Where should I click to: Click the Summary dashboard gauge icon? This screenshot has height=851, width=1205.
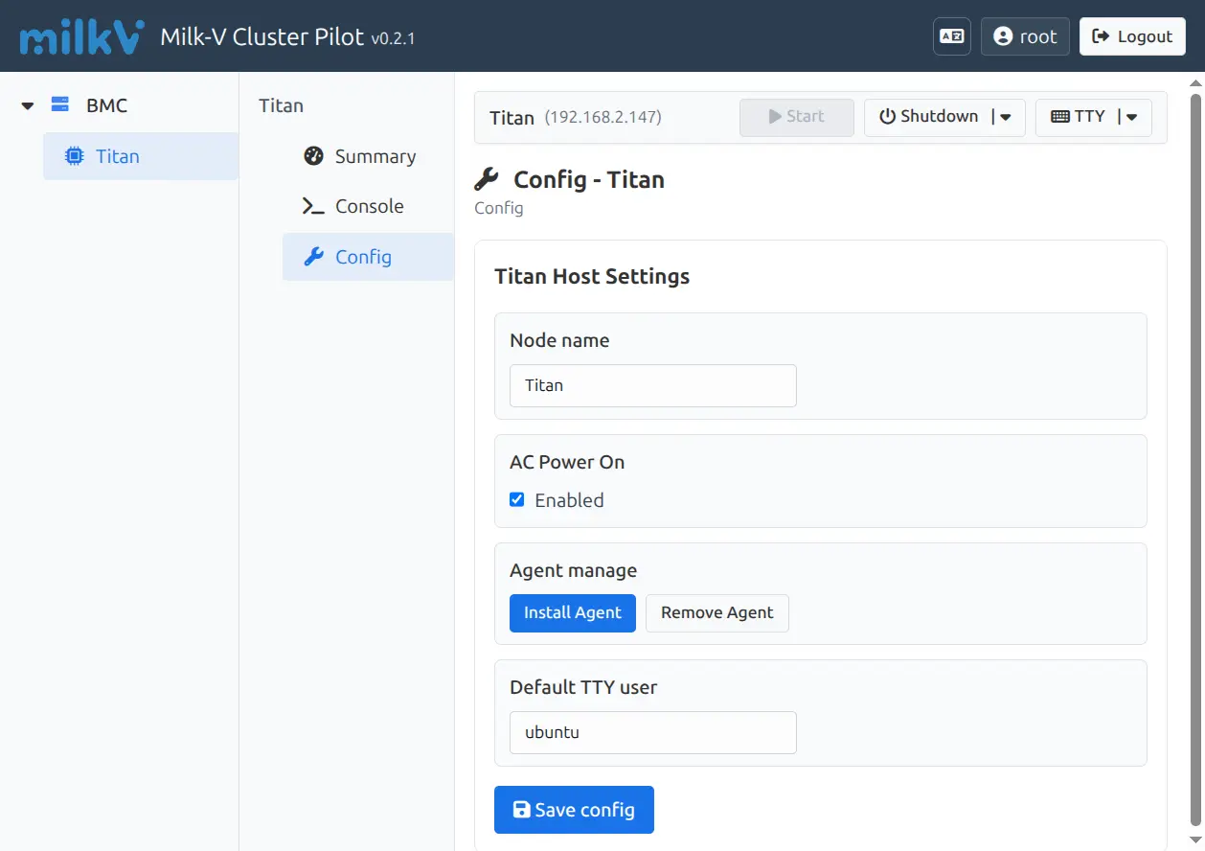point(313,156)
